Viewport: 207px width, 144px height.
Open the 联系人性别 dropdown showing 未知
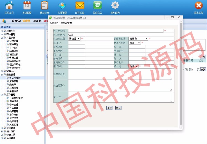(x=135, y=43)
